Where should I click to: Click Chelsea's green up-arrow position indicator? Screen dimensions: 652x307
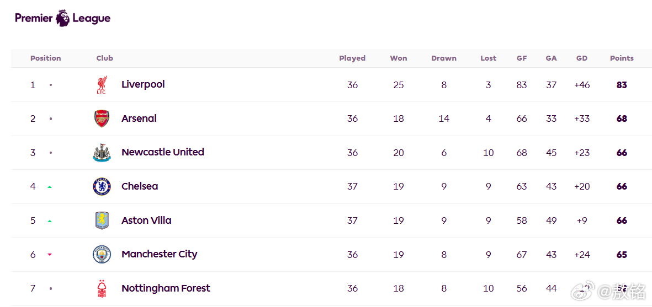click(50, 187)
